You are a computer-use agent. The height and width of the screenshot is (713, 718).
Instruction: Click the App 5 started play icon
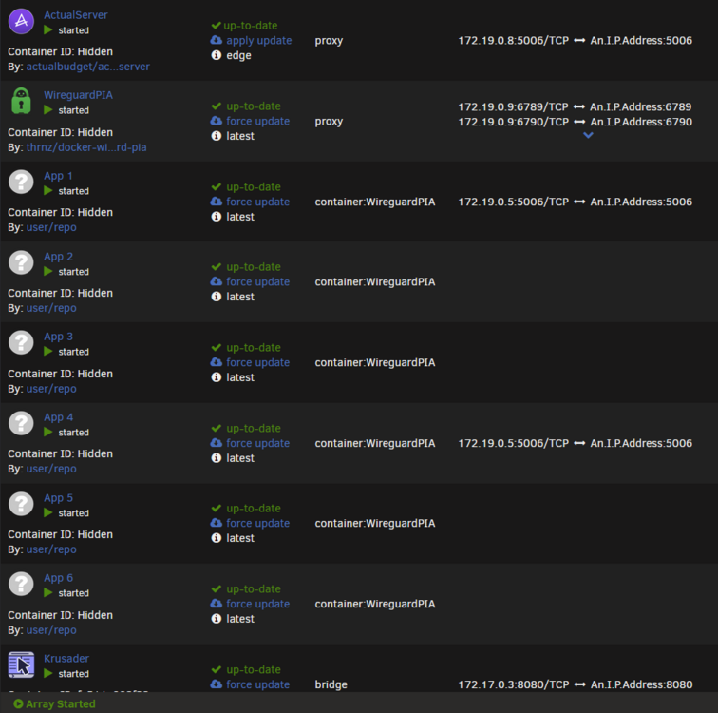[48, 512]
